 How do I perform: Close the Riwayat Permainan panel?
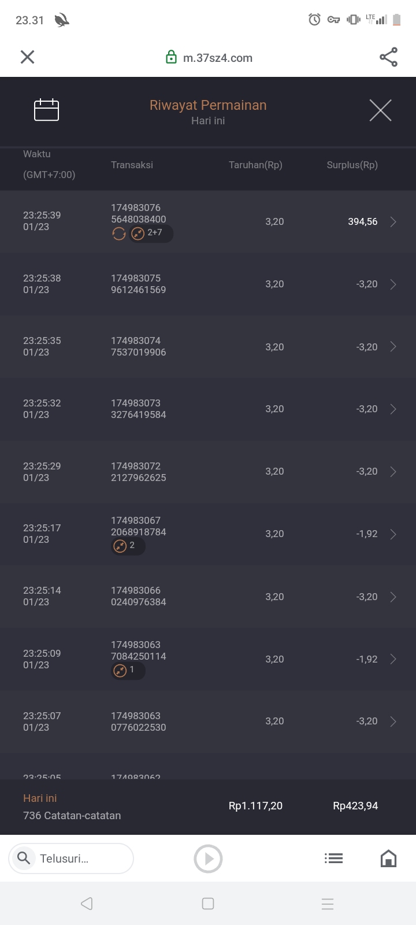tap(380, 110)
